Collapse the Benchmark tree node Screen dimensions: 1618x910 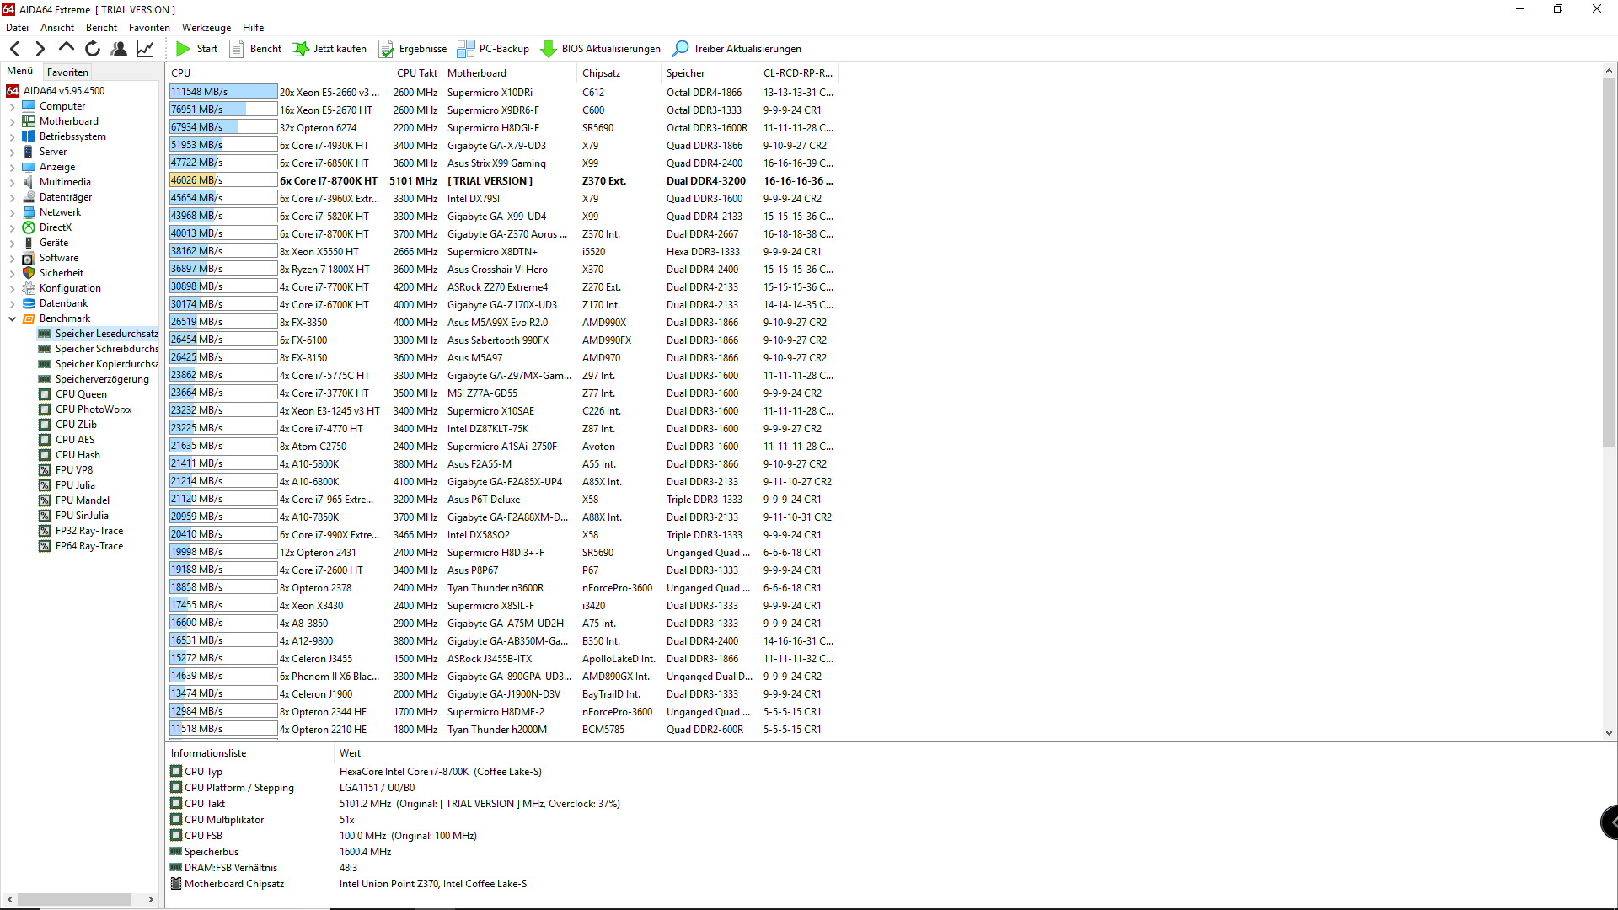(12, 318)
